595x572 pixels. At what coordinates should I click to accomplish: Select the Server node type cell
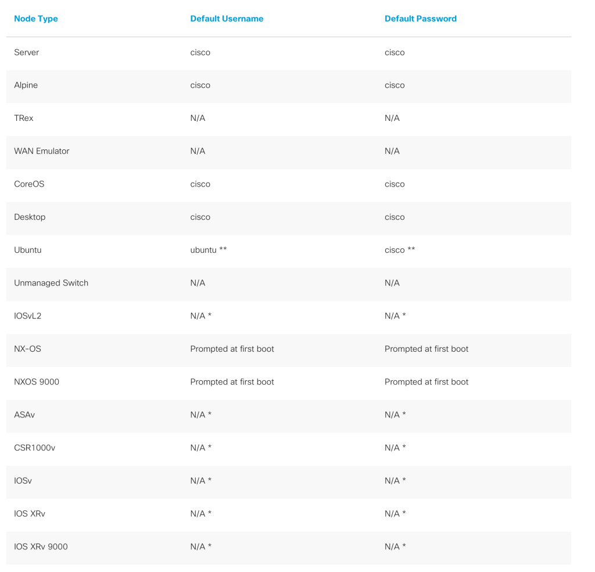[27, 52]
